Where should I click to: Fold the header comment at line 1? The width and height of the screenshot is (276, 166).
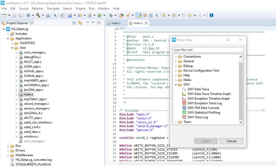[117, 29]
